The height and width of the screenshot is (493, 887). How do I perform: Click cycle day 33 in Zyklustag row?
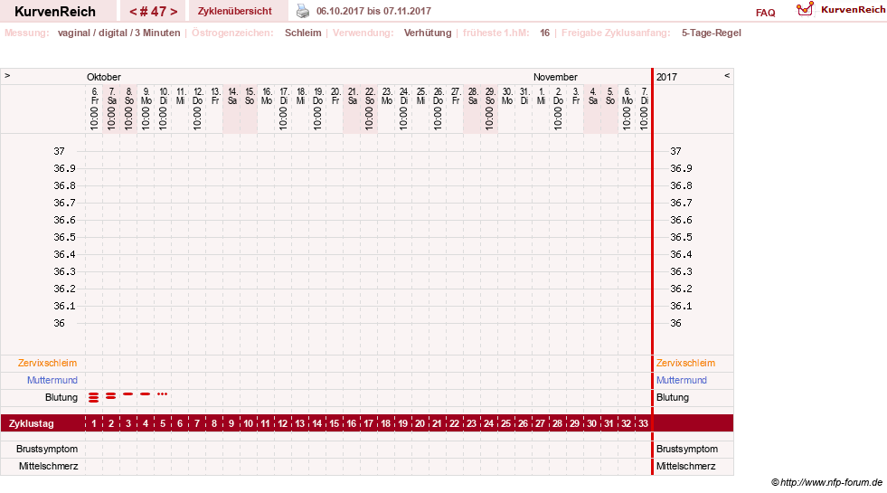pyautogui.click(x=643, y=423)
